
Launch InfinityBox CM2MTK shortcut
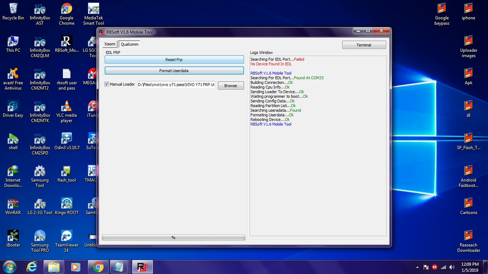[40, 112]
